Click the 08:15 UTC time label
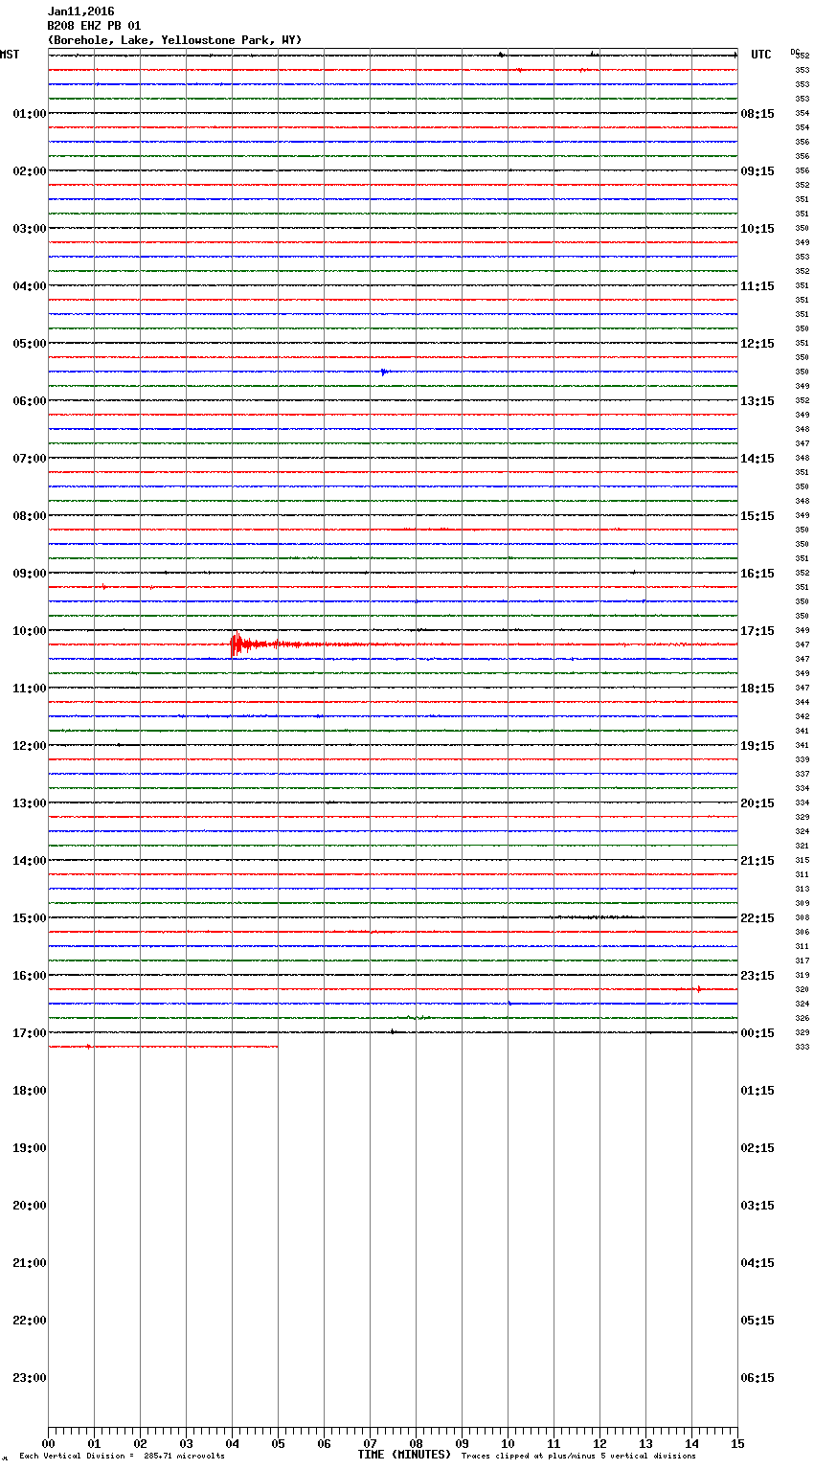The height and width of the screenshot is (1469, 814). click(x=757, y=114)
